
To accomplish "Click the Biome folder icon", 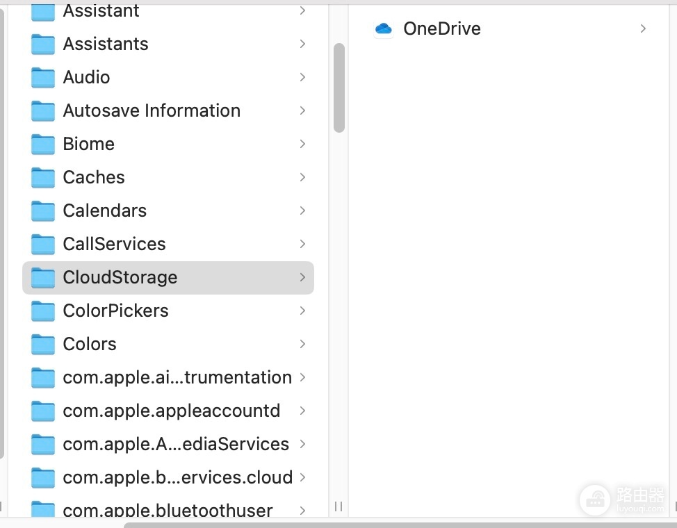I will point(42,144).
